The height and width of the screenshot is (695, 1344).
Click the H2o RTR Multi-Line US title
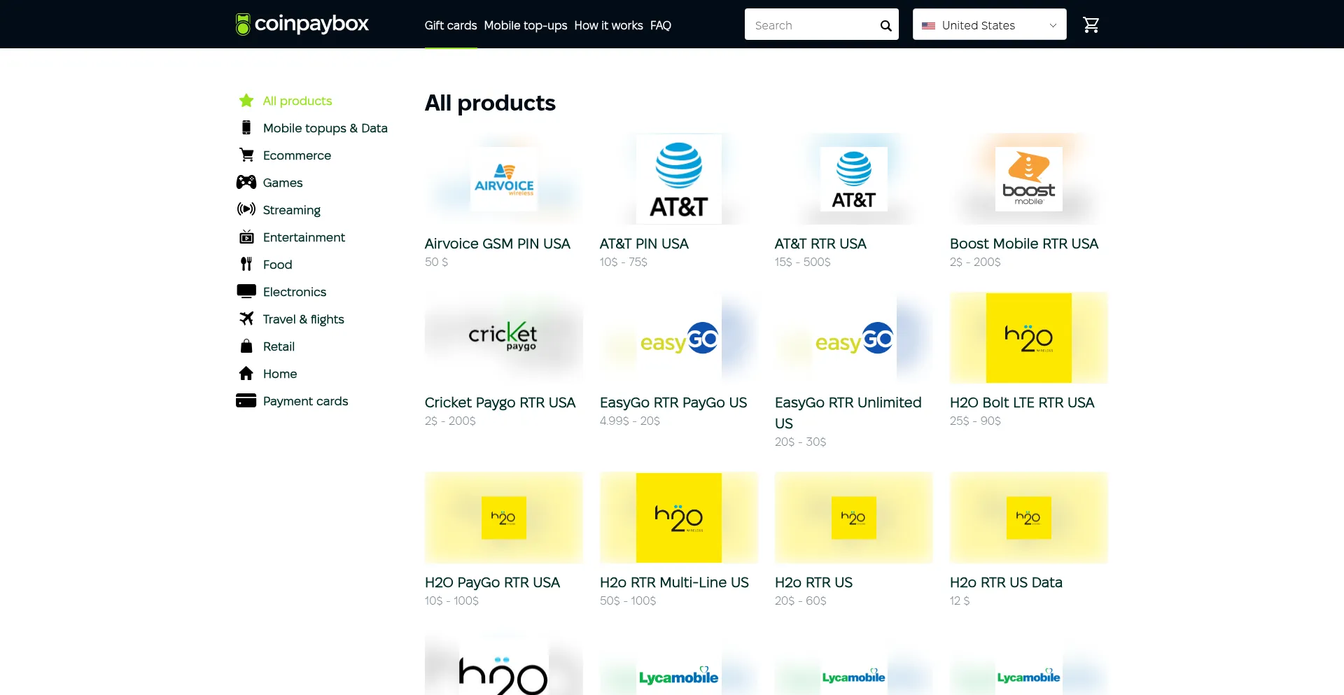674,582
